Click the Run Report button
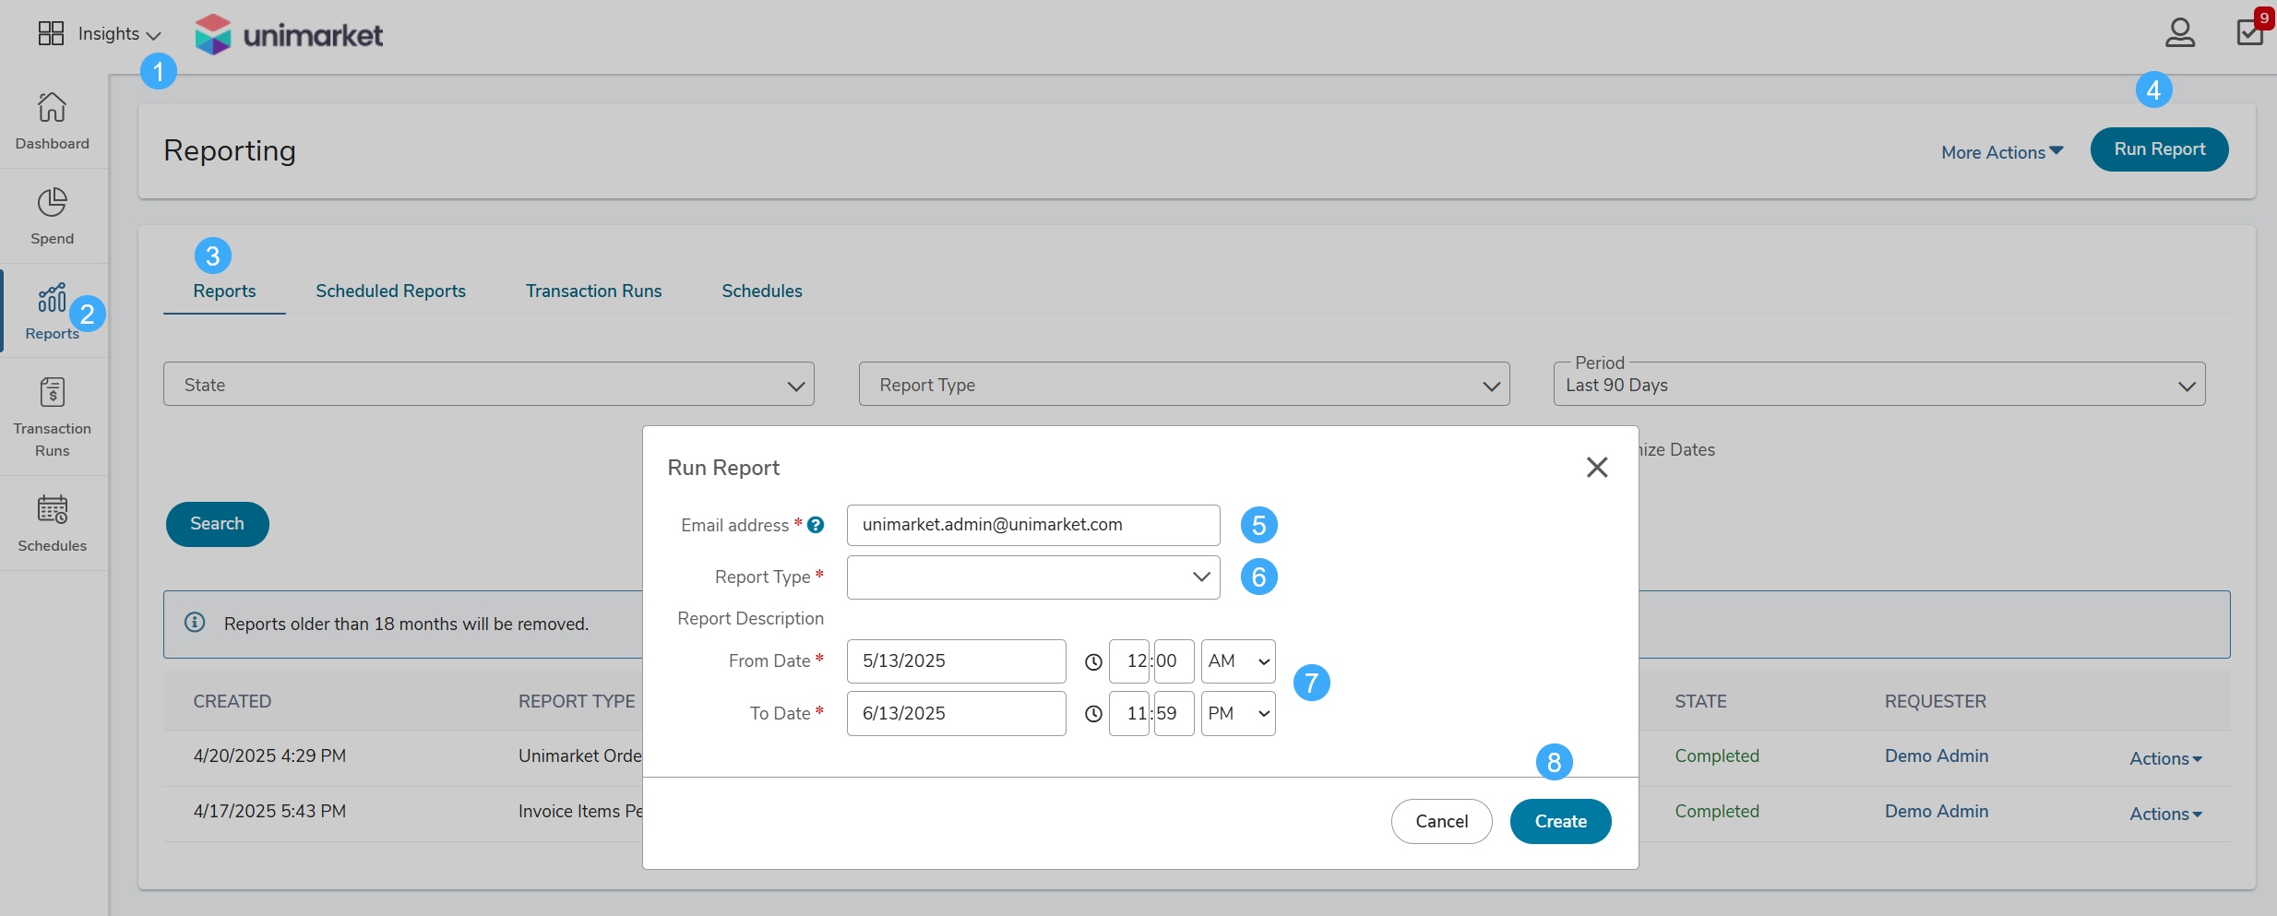 2159,149
